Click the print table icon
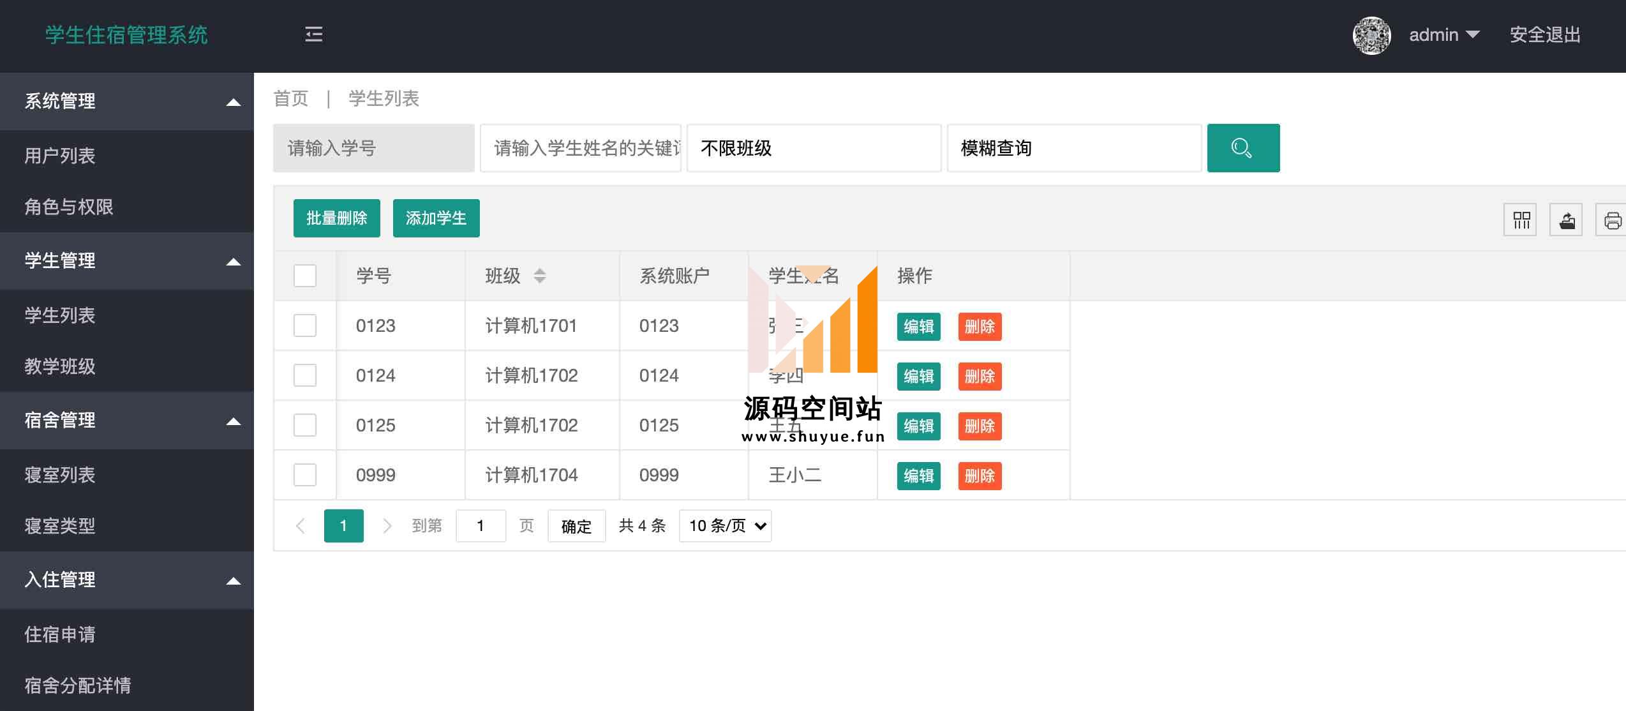 point(1612,220)
